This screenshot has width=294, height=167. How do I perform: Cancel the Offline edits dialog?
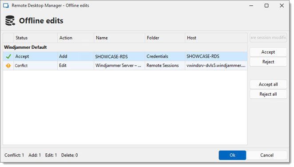coord(266,155)
